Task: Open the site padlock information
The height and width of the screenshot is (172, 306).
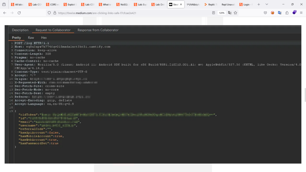Action: click(55, 13)
